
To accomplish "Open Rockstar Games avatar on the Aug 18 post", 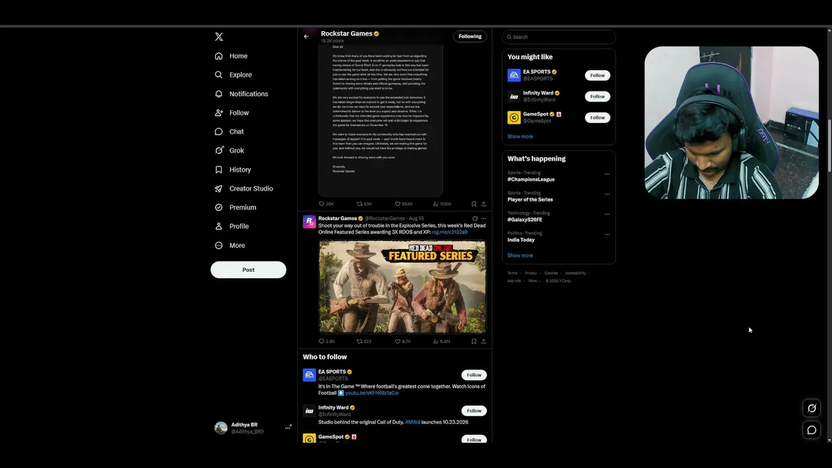I will [x=309, y=222].
